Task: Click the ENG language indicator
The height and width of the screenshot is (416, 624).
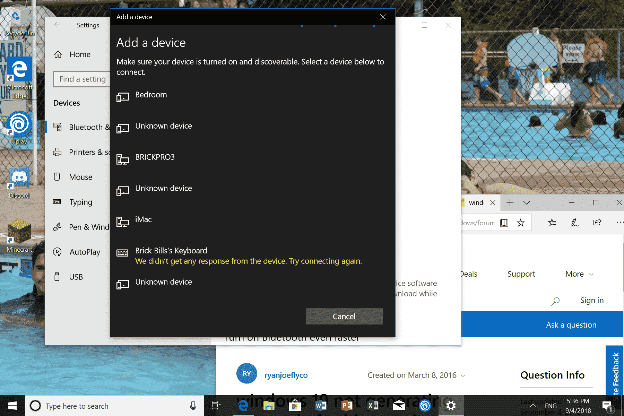Action: click(x=551, y=406)
